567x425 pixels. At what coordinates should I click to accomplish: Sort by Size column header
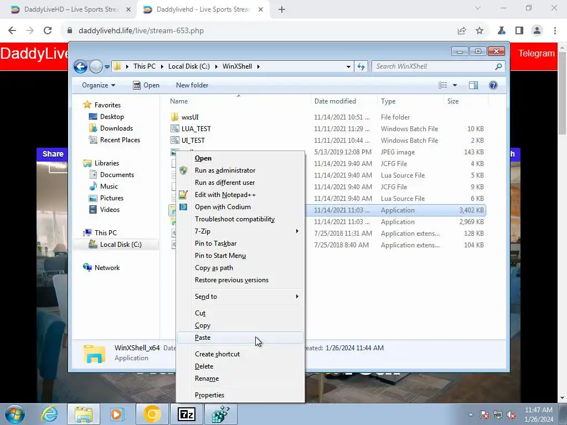click(x=453, y=101)
